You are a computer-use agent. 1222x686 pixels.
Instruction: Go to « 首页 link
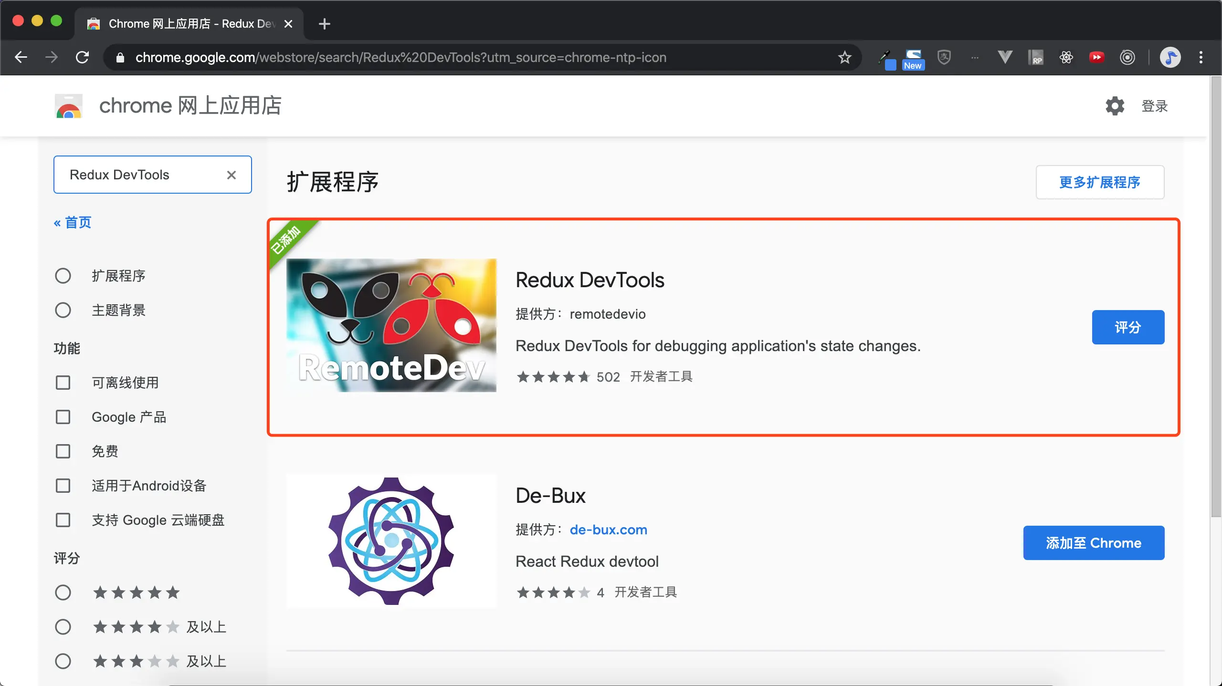click(73, 222)
